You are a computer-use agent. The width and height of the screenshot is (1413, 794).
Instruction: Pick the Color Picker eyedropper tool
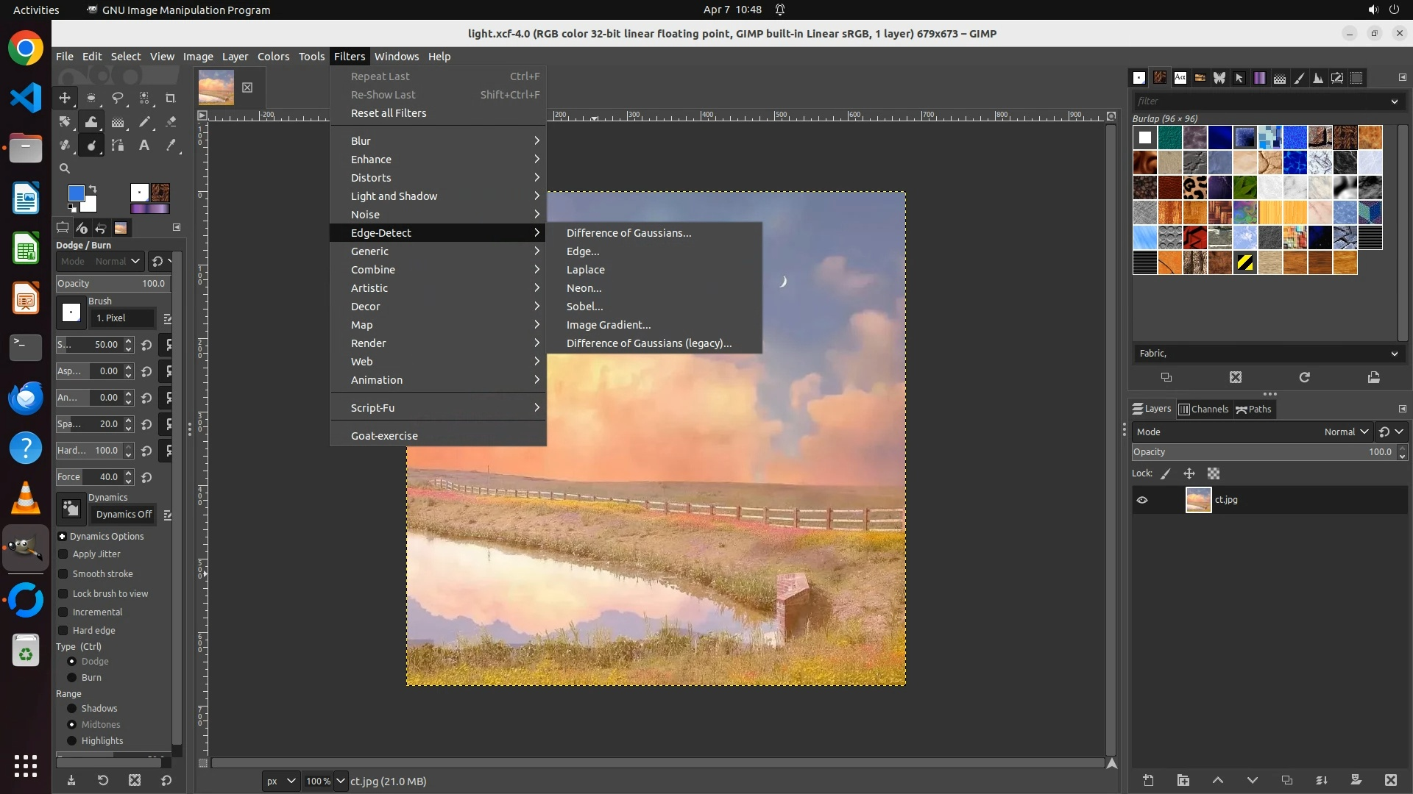pyautogui.click(x=171, y=146)
